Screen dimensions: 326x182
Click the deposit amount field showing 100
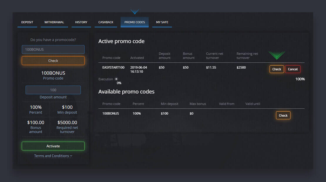(53, 90)
